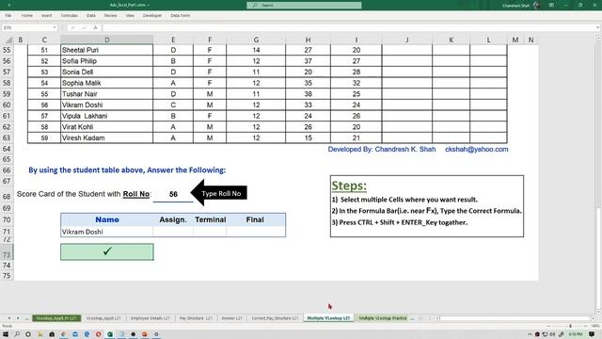
Task: Click the Select All corner triangle
Action: [x=8, y=40]
